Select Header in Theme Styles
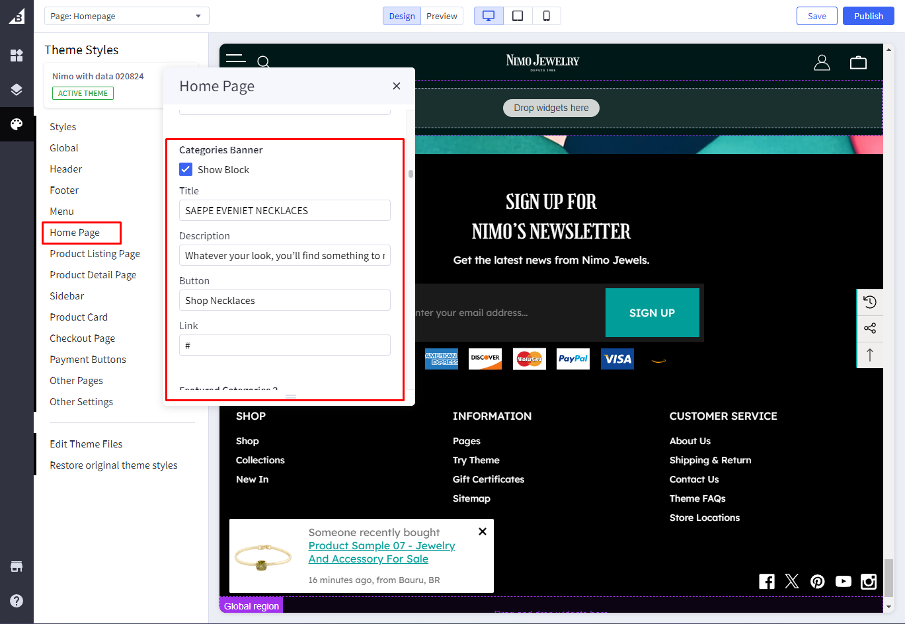This screenshot has height=624, width=905. [x=66, y=169]
